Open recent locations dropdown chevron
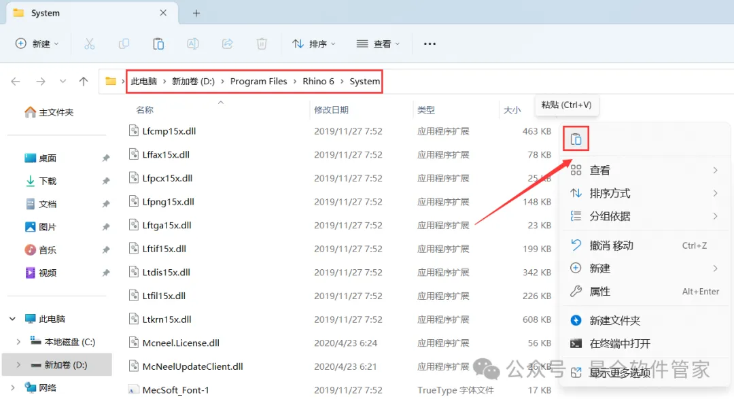 (63, 82)
